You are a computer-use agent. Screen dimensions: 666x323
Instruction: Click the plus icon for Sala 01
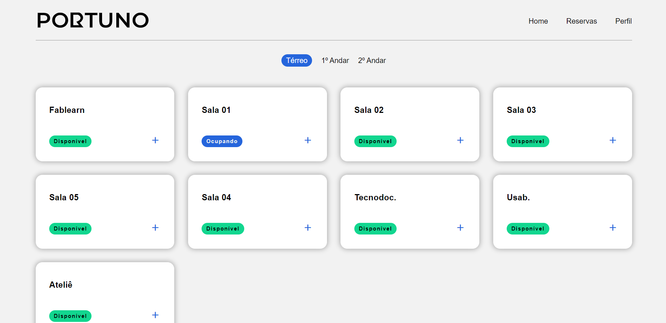pyautogui.click(x=308, y=140)
